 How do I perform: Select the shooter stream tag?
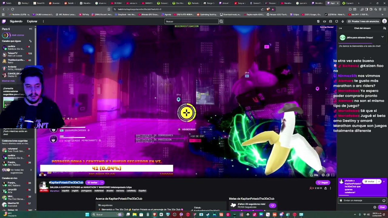(x=110, y=191)
